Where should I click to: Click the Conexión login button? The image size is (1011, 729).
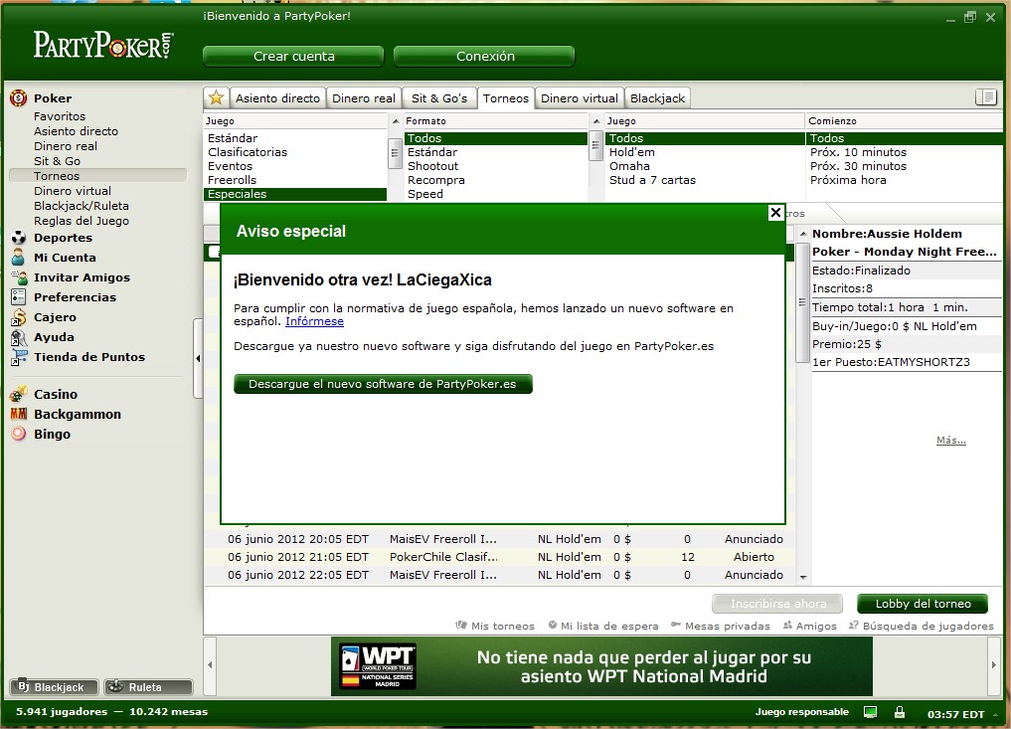click(484, 56)
